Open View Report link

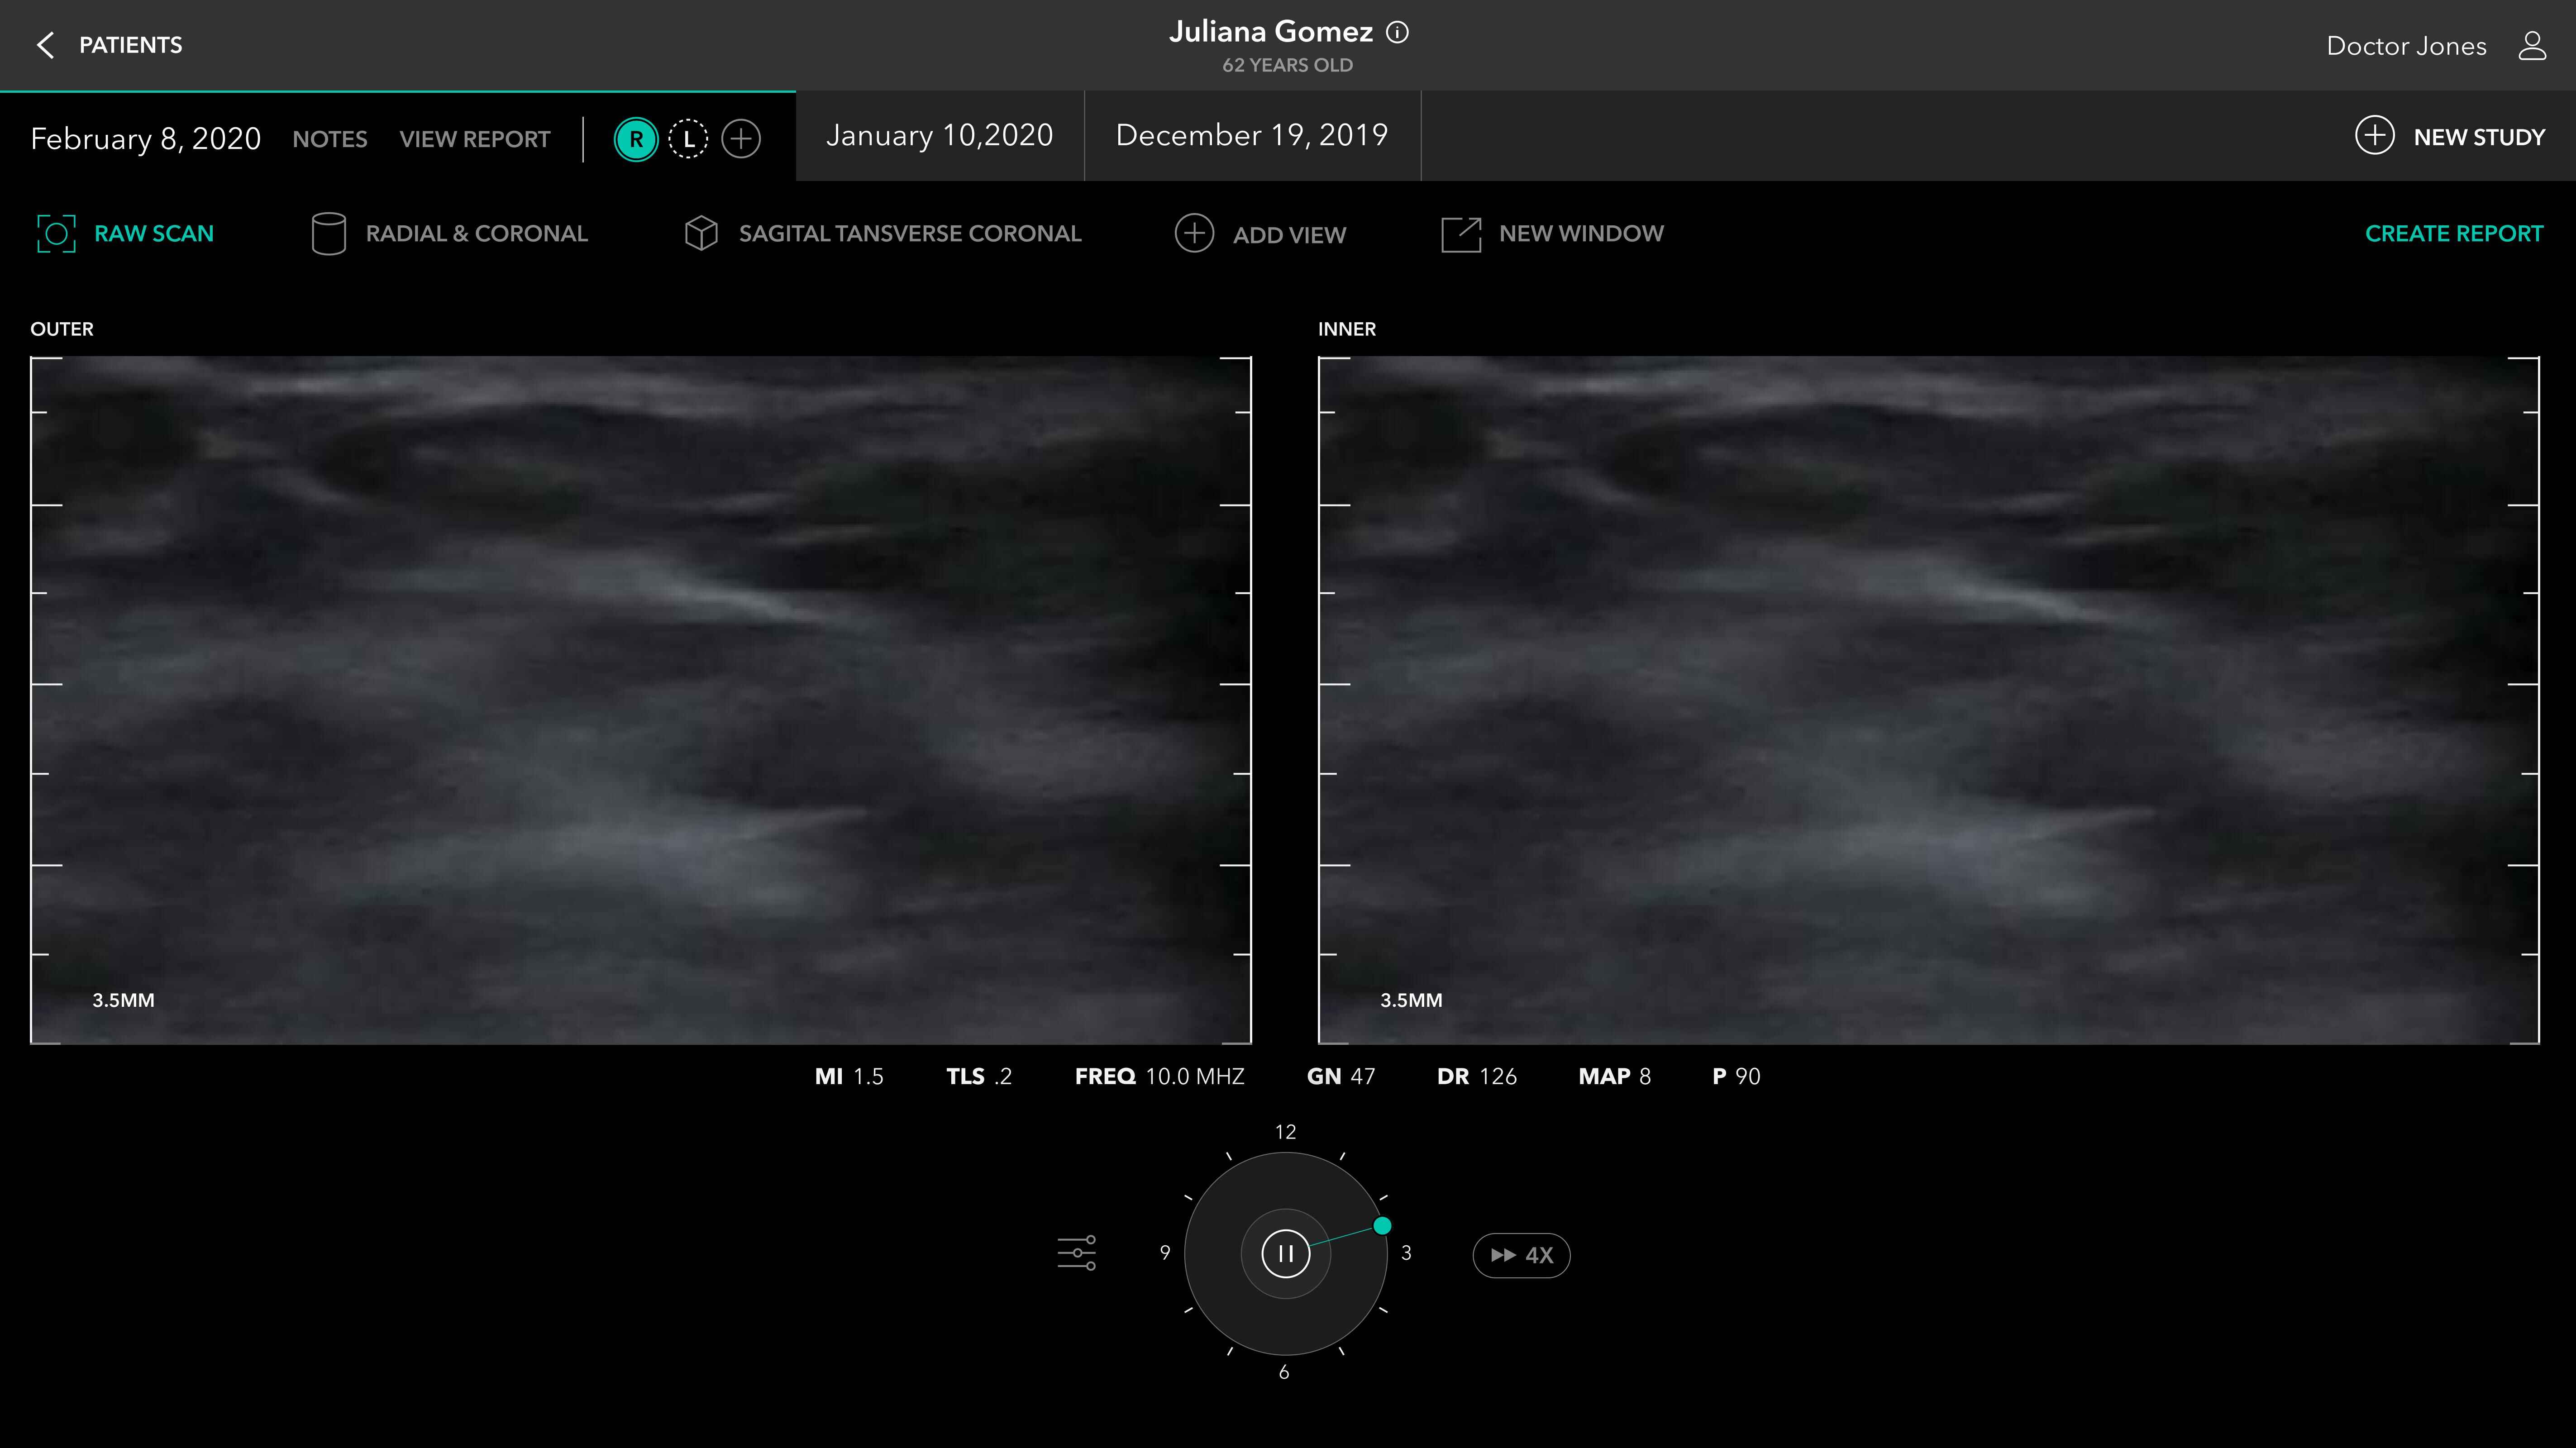[474, 139]
